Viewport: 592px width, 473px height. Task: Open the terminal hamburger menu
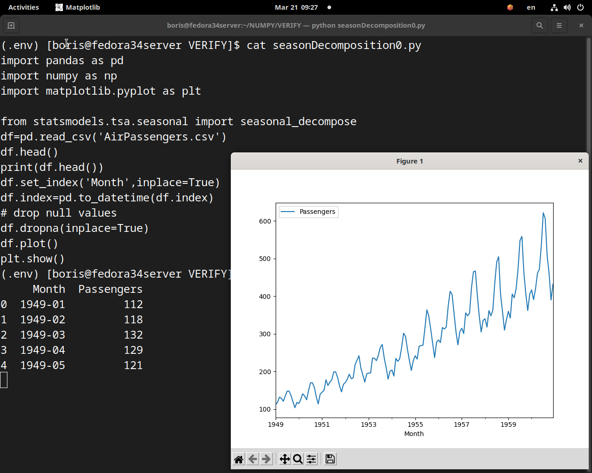pyautogui.click(x=559, y=25)
